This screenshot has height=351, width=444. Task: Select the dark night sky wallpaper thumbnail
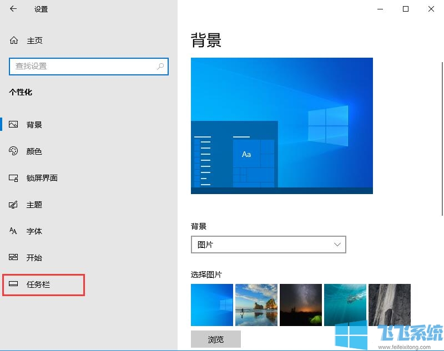(x=300, y=304)
